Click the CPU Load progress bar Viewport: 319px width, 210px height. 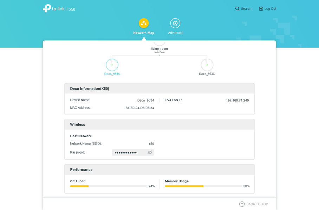click(109, 186)
